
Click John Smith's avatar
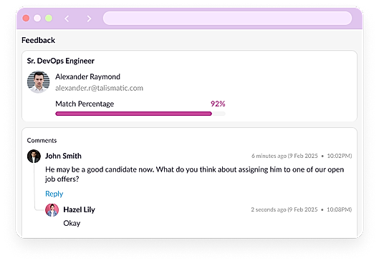(34, 157)
